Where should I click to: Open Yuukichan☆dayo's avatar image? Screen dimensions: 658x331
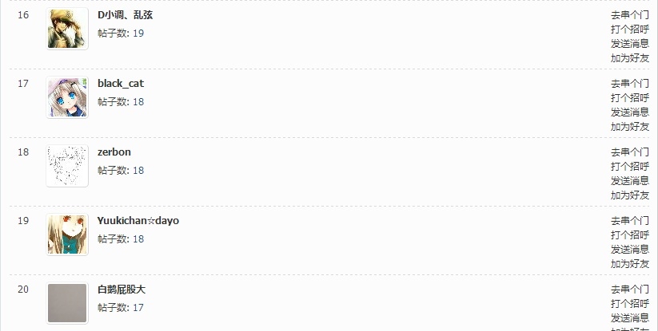click(67, 234)
